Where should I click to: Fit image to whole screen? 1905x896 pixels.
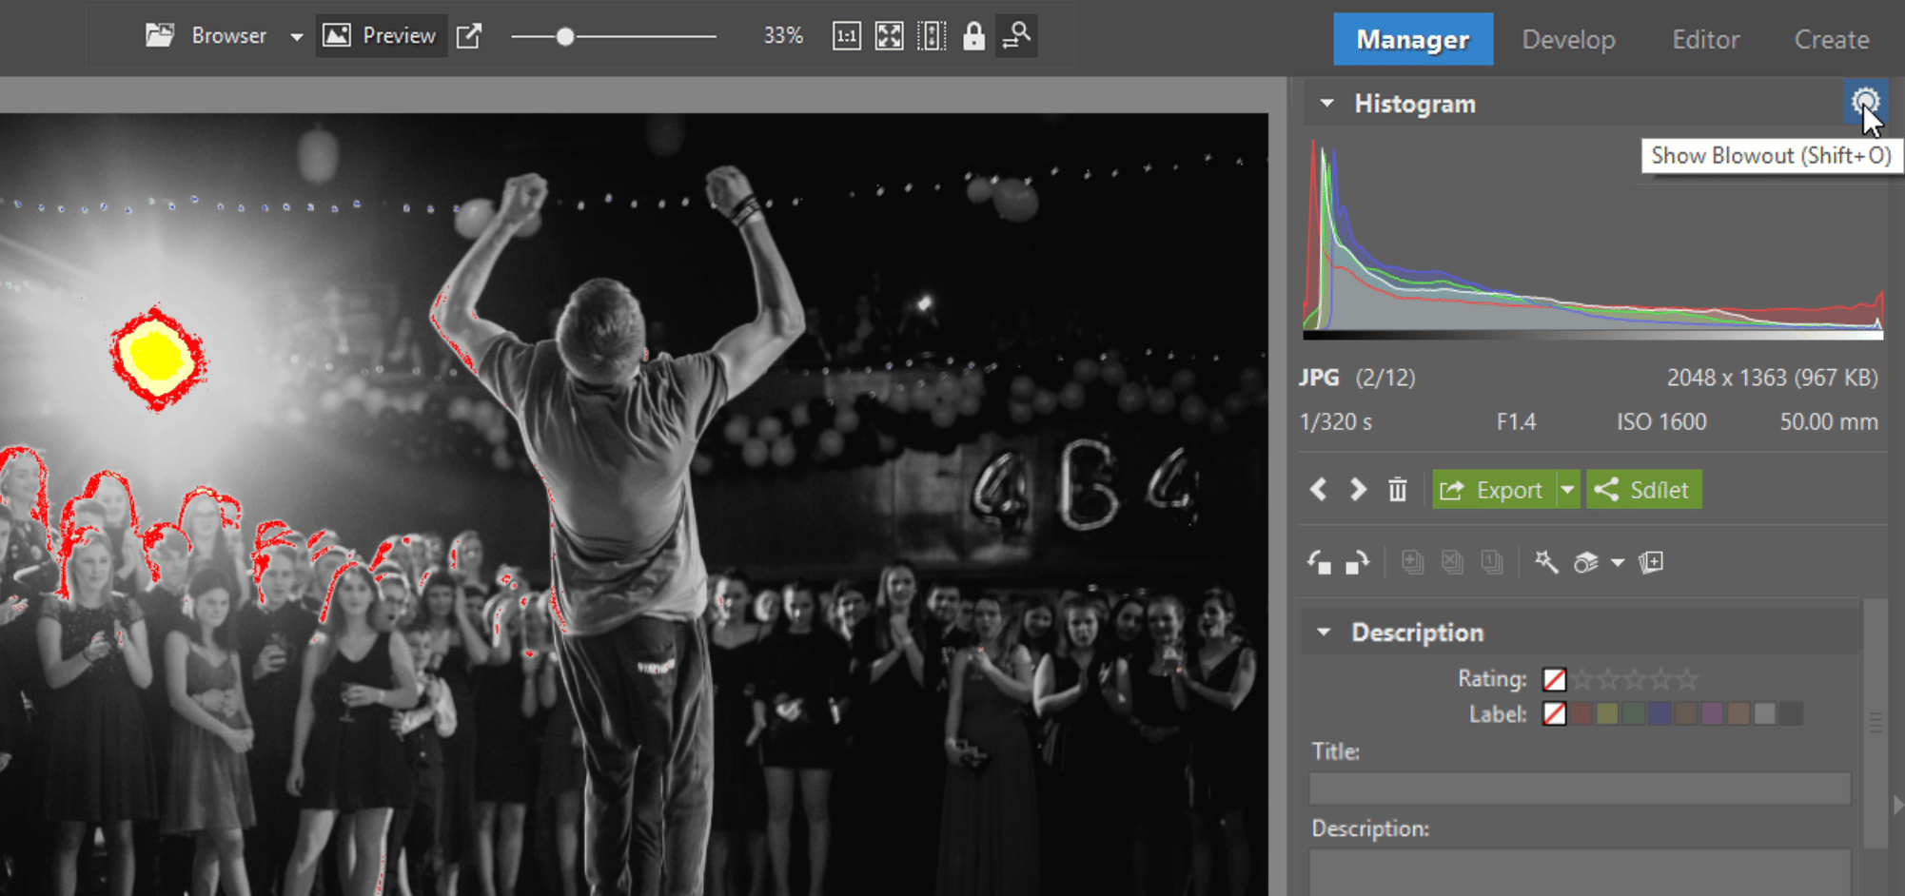889,36
